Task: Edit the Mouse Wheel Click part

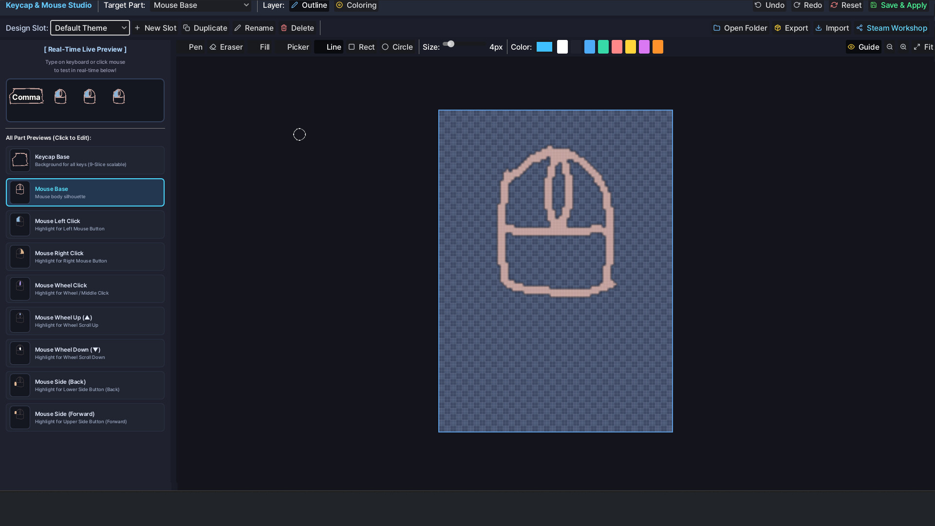Action: (x=85, y=289)
